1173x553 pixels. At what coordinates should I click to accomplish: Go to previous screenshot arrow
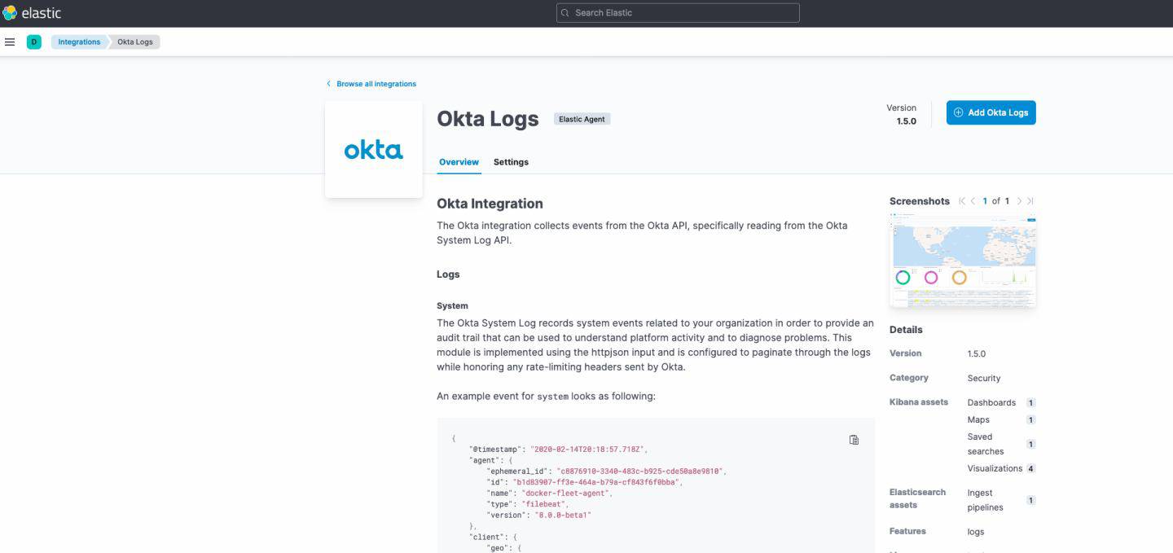(x=973, y=201)
